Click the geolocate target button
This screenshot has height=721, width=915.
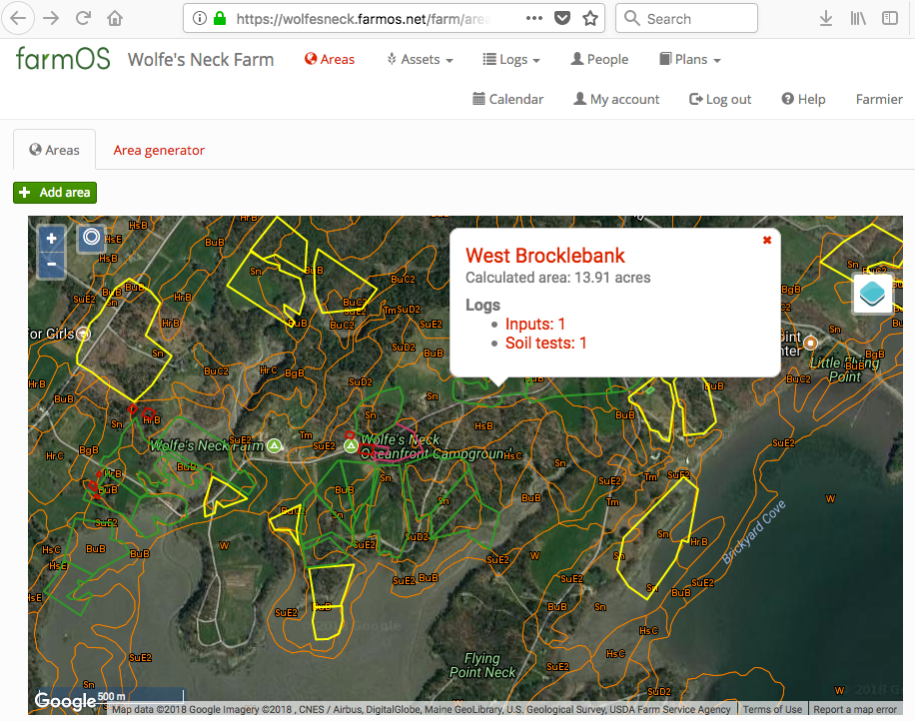click(91, 238)
